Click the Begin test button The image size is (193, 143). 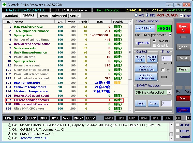141,103
